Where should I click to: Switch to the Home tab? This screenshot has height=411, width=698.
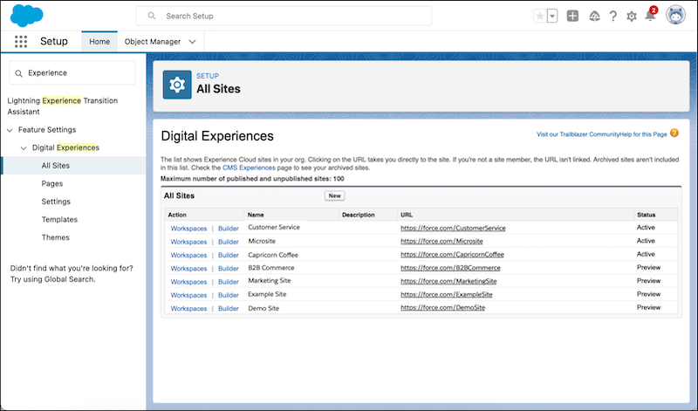[x=99, y=42]
